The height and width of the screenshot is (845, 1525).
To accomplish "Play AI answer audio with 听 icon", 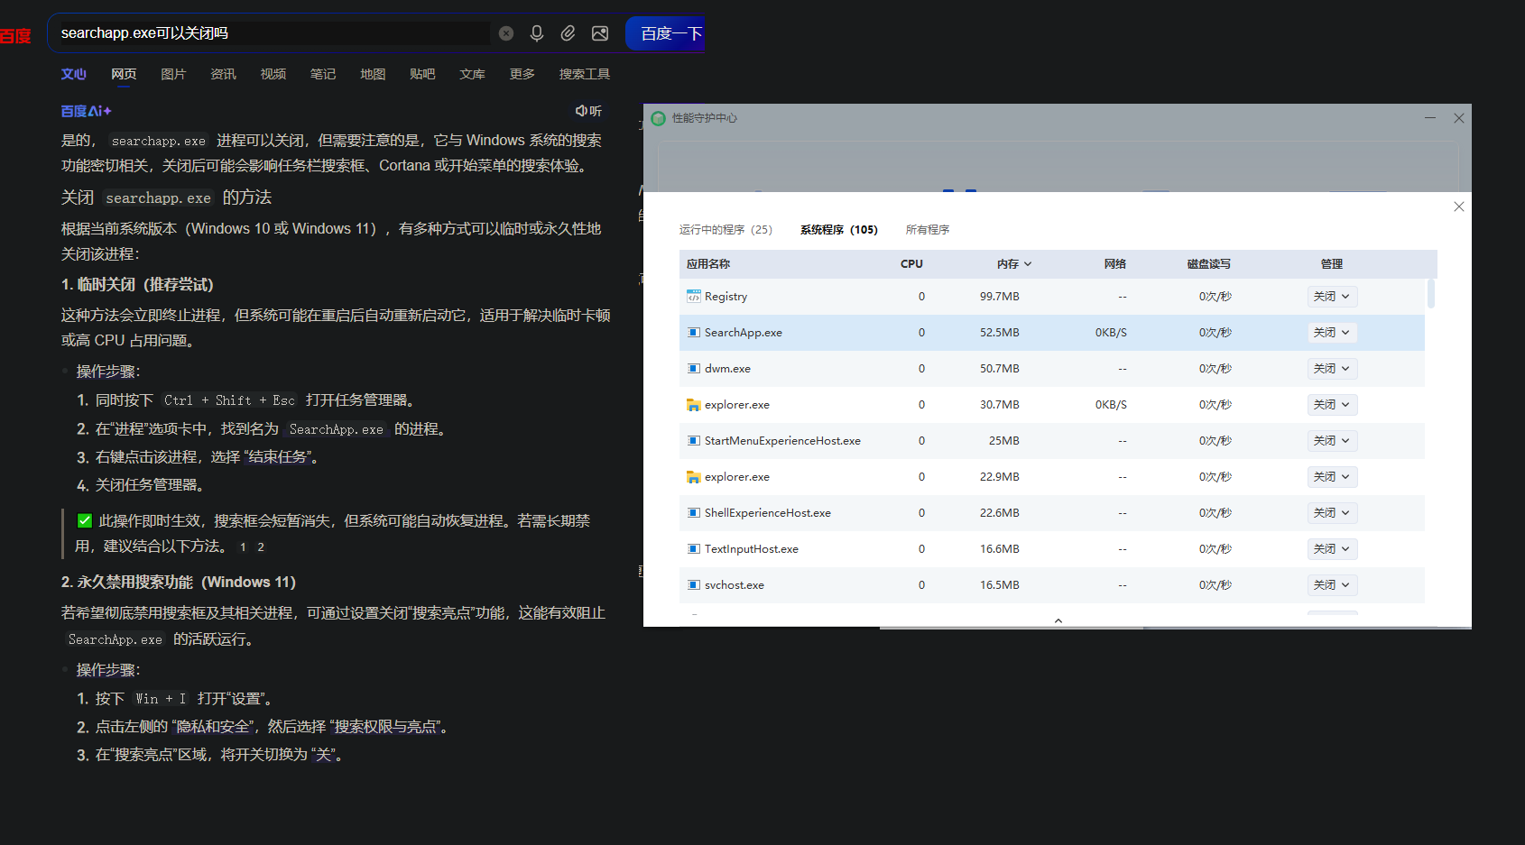I will [x=588, y=111].
